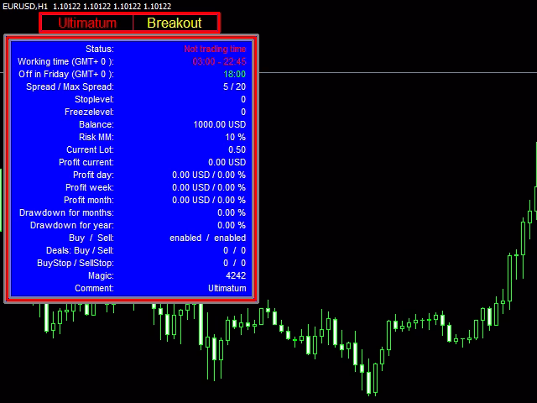Click the horizontal price line on chart
Viewport: 537px width, 403px height.
click(398, 73)
